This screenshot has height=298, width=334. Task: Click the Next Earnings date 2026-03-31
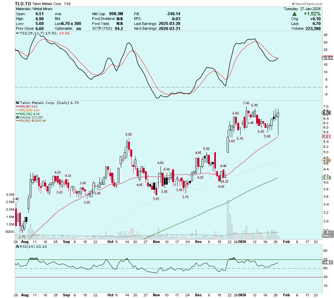169,29
